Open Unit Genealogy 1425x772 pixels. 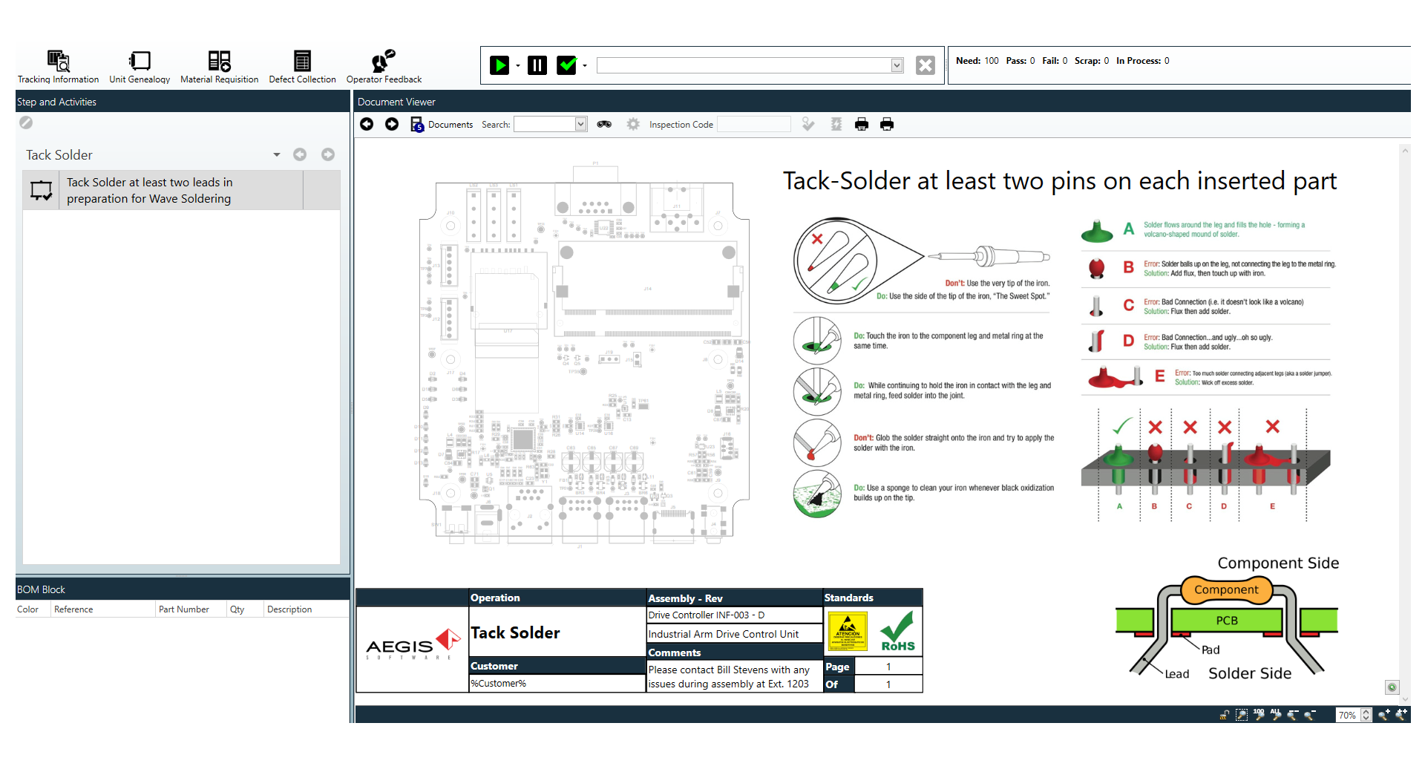[x=140, y=67]
